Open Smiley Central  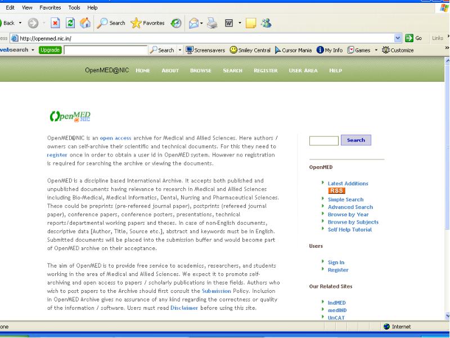pyautogui.click(x=250, y=50)
